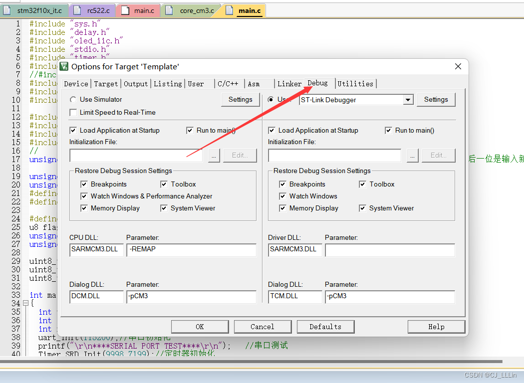524x383 pixels.
Task: Disable Run to main() for ST-Link debugger
Action: pos(388,130)
